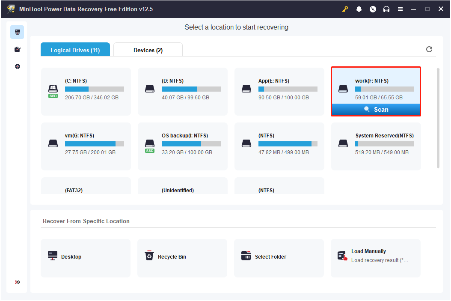The height and width of the screenshot is (301, 451).
Task: Switch to the Devices tab
Action: point(148,49)
